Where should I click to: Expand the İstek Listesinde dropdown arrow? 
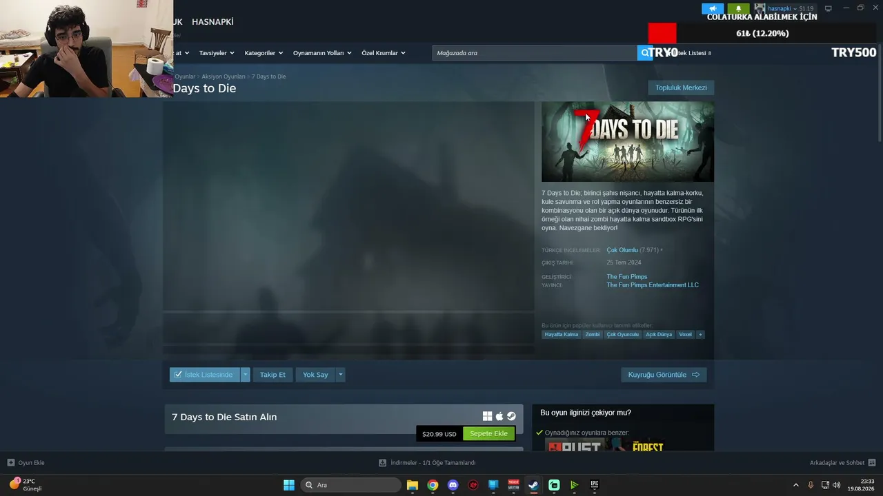coord(245,375)
